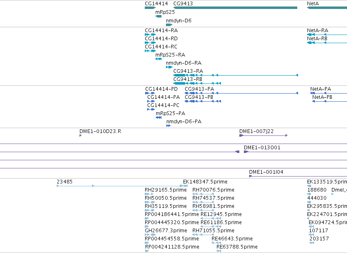Select the CG9413-RB transcript label
Viewport: 347px width, 253px height.
point(188,79)
